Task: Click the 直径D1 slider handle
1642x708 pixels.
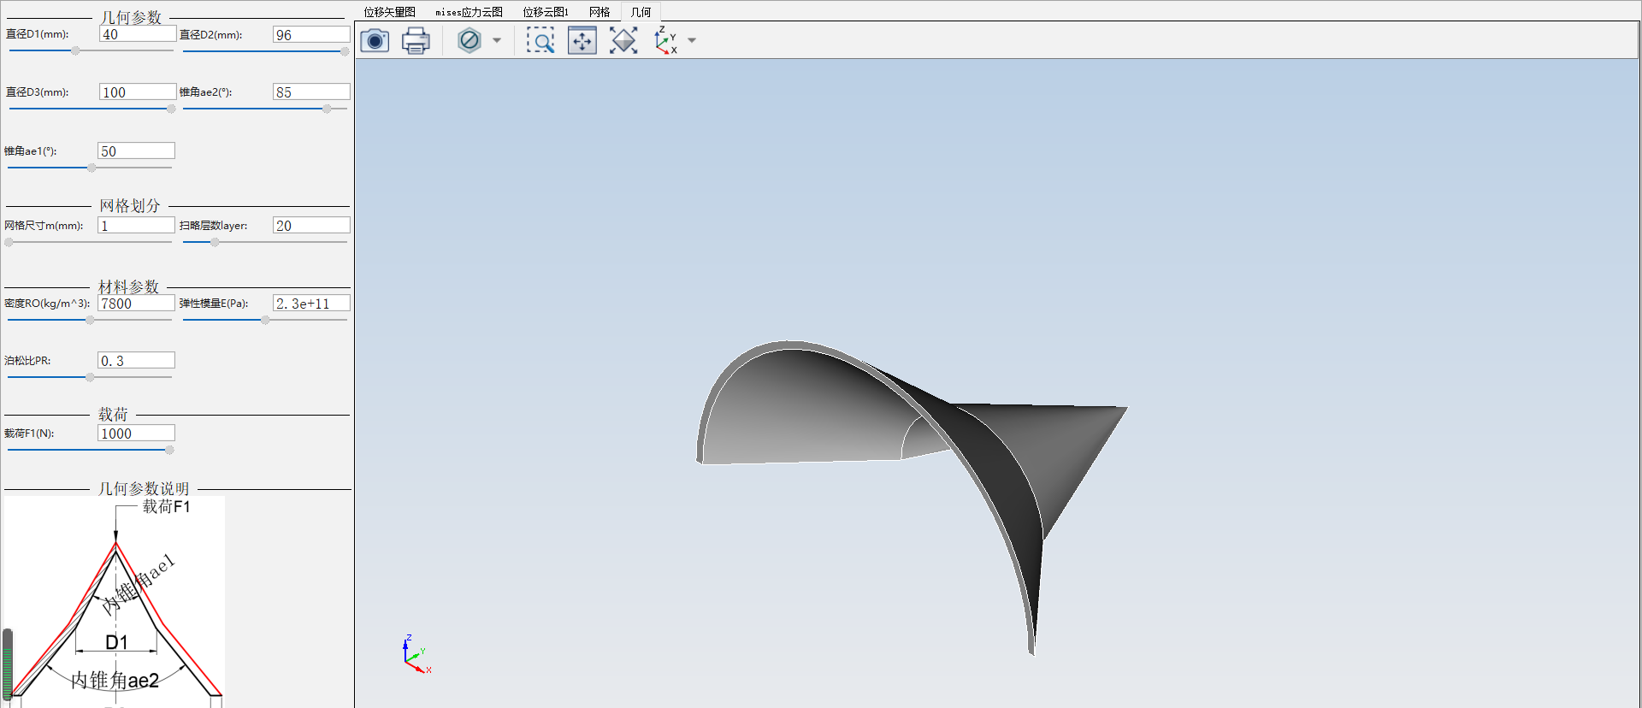Action: [x=75, y=51]
